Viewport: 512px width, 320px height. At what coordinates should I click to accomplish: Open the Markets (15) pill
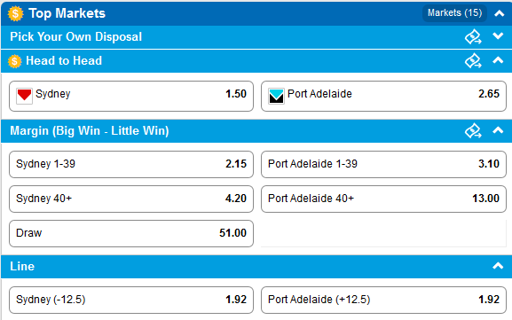click(x=454, y=13)
